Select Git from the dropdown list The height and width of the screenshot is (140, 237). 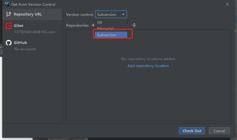click(x=111, y=22)
